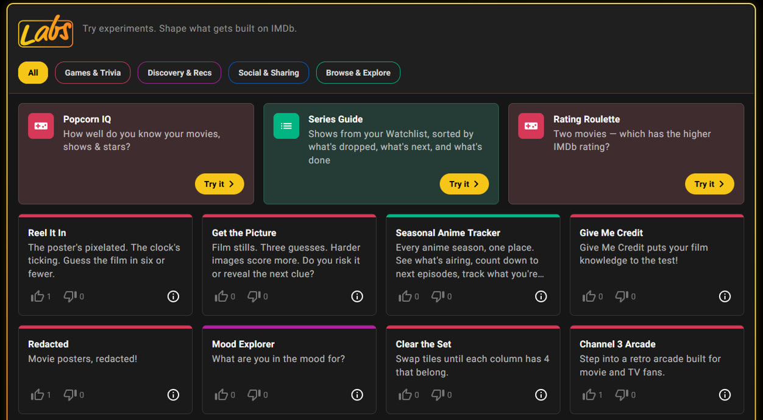Dislike the Give Me Credit card
763x420 pixels.
[622, 296]
